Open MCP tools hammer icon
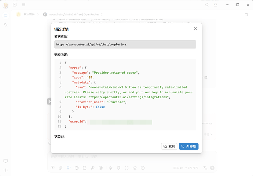Viewport: 253px width, 176px height. (x=93, y=168)
